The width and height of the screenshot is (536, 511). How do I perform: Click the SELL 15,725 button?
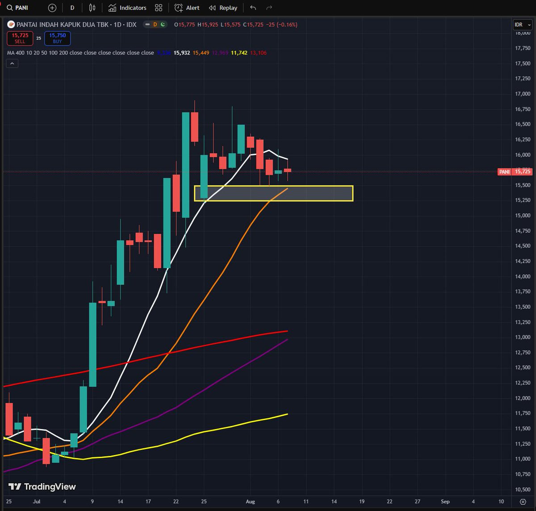(20, 38)
